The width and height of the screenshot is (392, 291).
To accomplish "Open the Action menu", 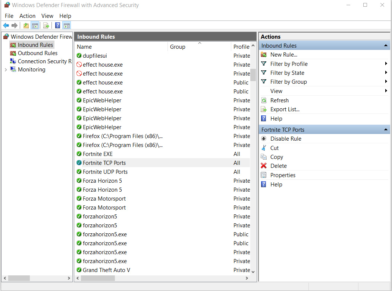I will coord(28,16).
